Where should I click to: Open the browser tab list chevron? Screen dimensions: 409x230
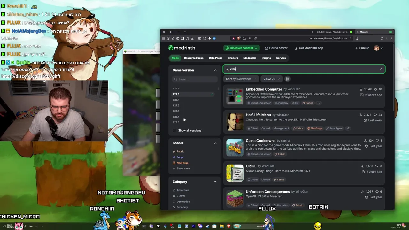click(x=185, y=32)
